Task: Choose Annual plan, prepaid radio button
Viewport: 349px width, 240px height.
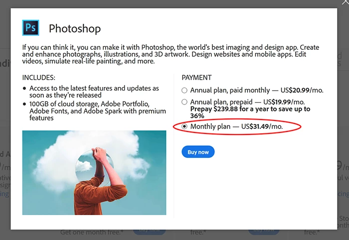Action: pyautogui.click(x=184, y=102)
